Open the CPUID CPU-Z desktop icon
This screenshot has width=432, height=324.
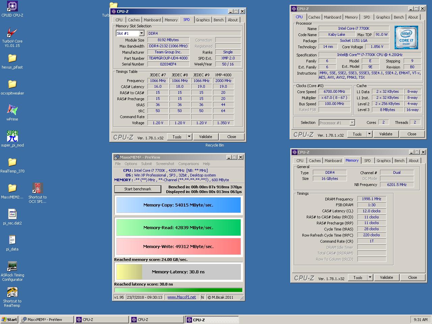[12, 7]
